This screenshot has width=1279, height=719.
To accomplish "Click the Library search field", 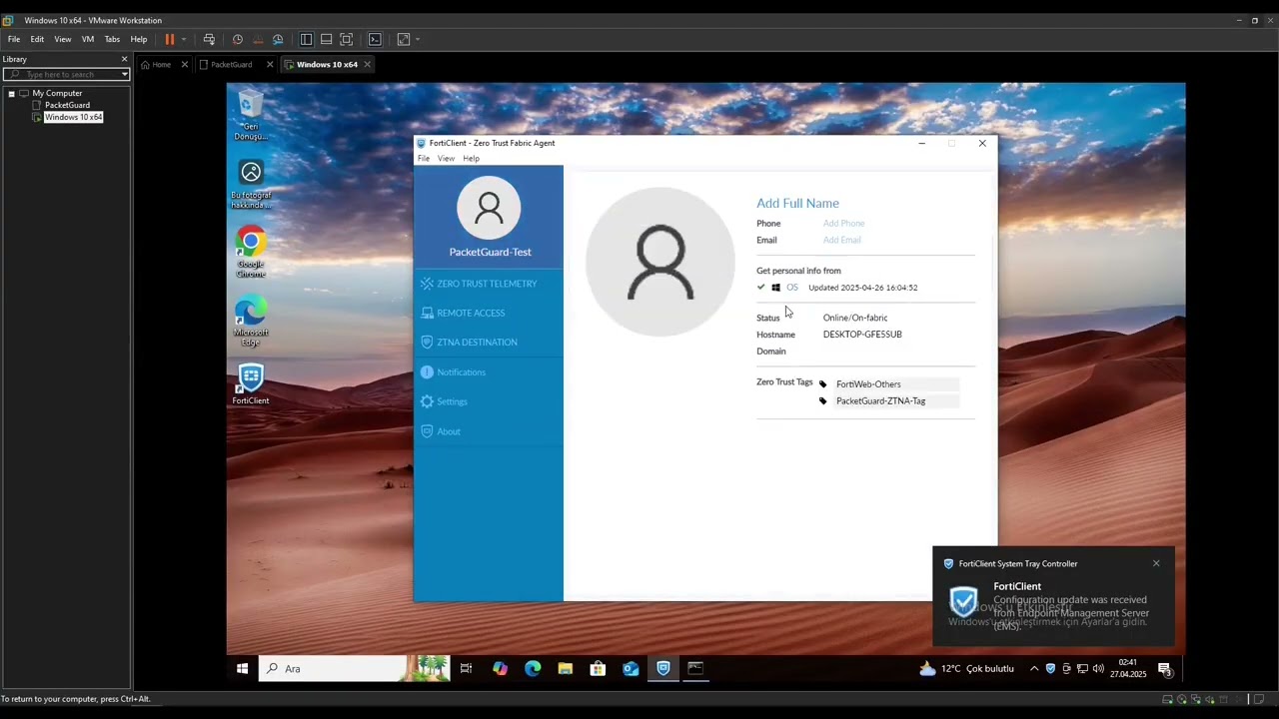I will click(x=66, y=74).
